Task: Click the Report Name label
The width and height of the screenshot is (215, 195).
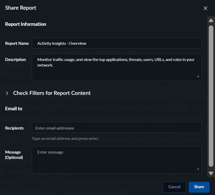Action: [17, 43]
